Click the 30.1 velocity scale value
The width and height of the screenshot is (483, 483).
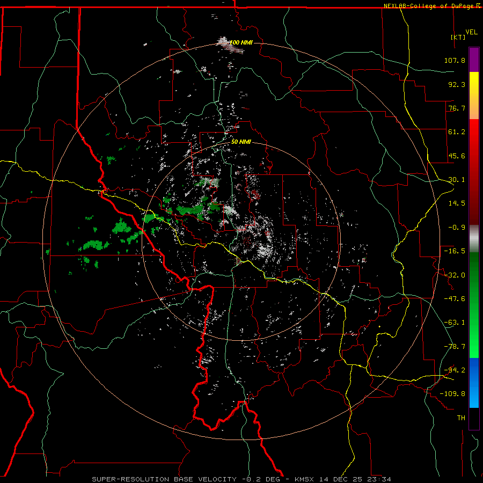coord(457,180)
